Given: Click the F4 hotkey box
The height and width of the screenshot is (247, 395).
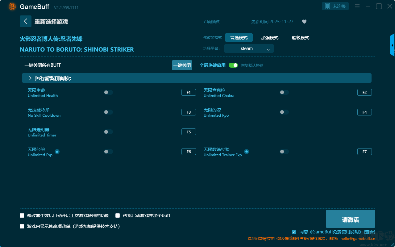Looking at the screenshot, I should [364, 112].
